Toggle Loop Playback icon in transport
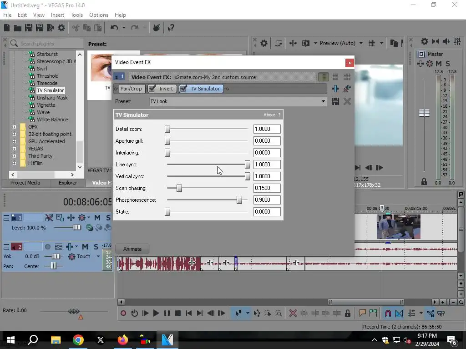 tap(134, 313)
